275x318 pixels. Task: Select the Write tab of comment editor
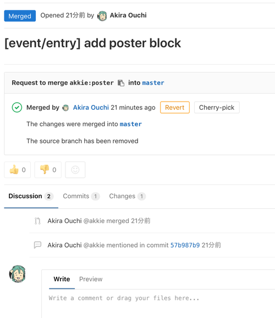click(x=62, y=279)
